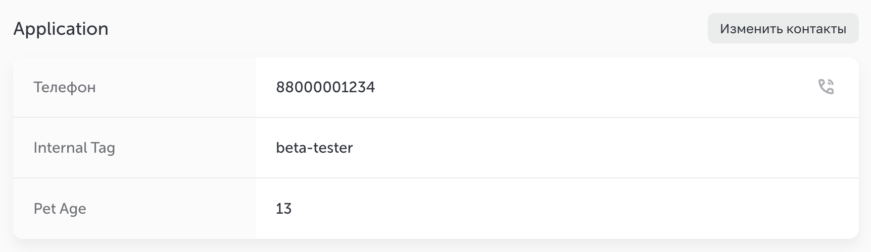The width and height of the screenshot is (871, 252).
Task: Click the word "Tag" in Internal Tag label
Action: click(x=103, y=148)
